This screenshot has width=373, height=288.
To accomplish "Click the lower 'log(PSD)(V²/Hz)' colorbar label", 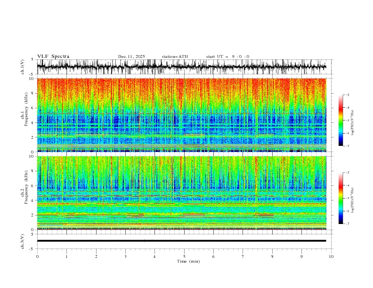I will [x=352, y=200].
